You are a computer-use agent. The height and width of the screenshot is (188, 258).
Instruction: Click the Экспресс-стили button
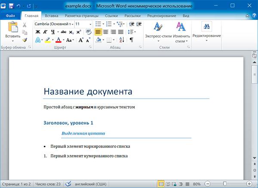pyautogui.click(x=157, y=32)
